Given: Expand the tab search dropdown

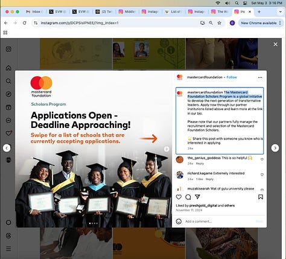Looking at the screenshot, I should [x=280, y=11].
